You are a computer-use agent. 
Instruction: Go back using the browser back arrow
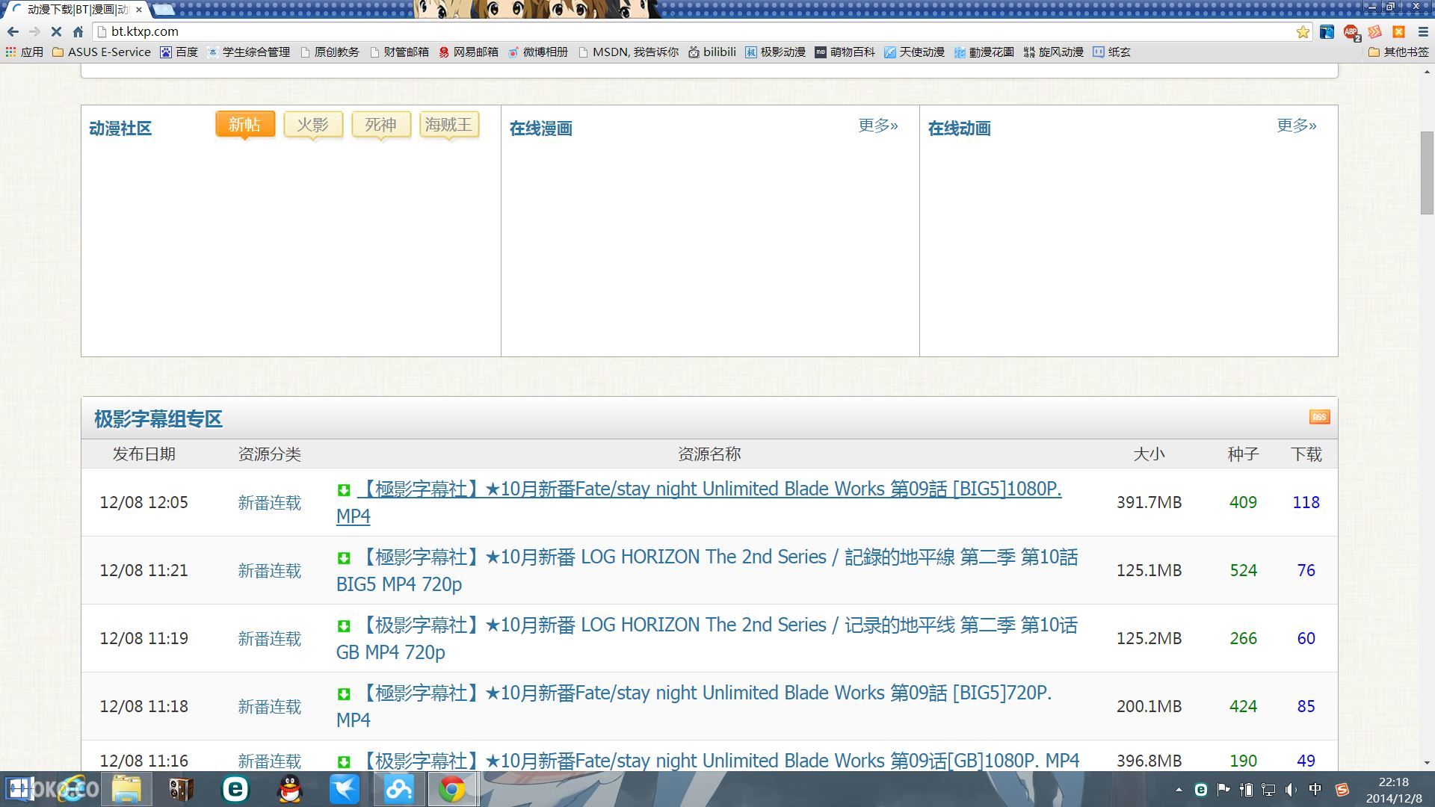13,31
